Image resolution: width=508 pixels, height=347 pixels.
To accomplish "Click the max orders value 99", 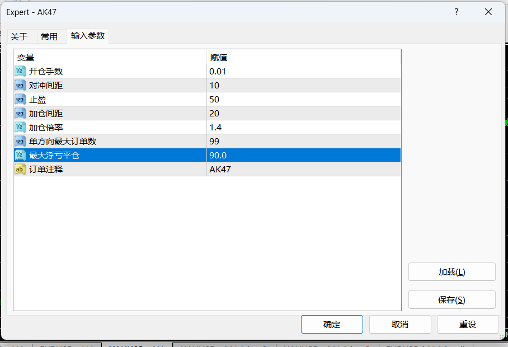I will (304, 141).
